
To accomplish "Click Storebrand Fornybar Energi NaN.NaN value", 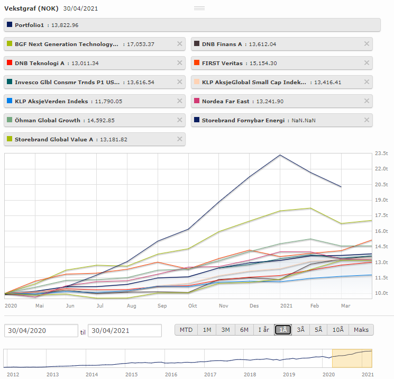I will (x=303, y=121).
